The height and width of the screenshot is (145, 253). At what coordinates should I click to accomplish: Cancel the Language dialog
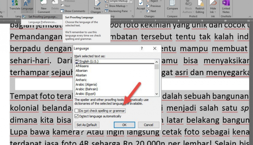[149, 125]
